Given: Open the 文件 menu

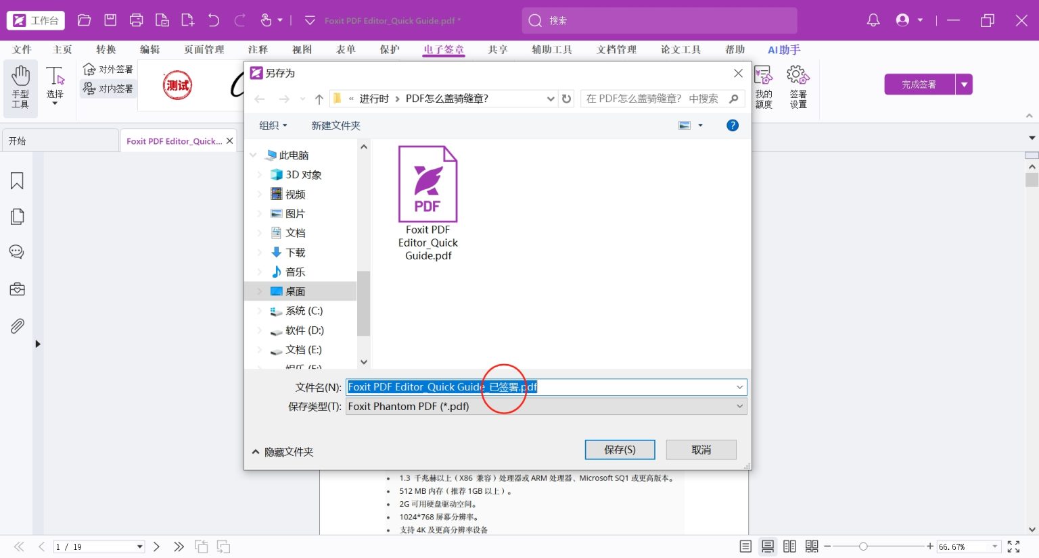Looking at the screenshot, I should 22,49.
